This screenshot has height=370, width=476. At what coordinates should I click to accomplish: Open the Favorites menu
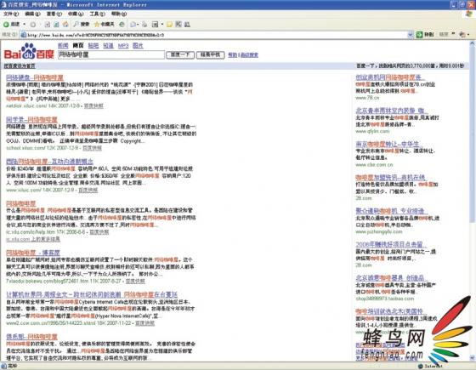point(76,14)
